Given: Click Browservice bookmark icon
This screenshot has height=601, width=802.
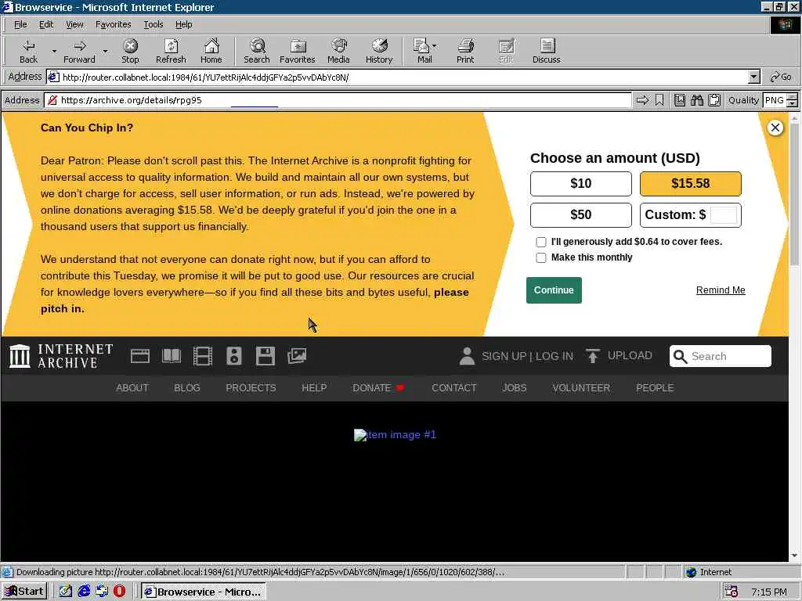Looking at the screenshot, I should [x=659, y=100].
